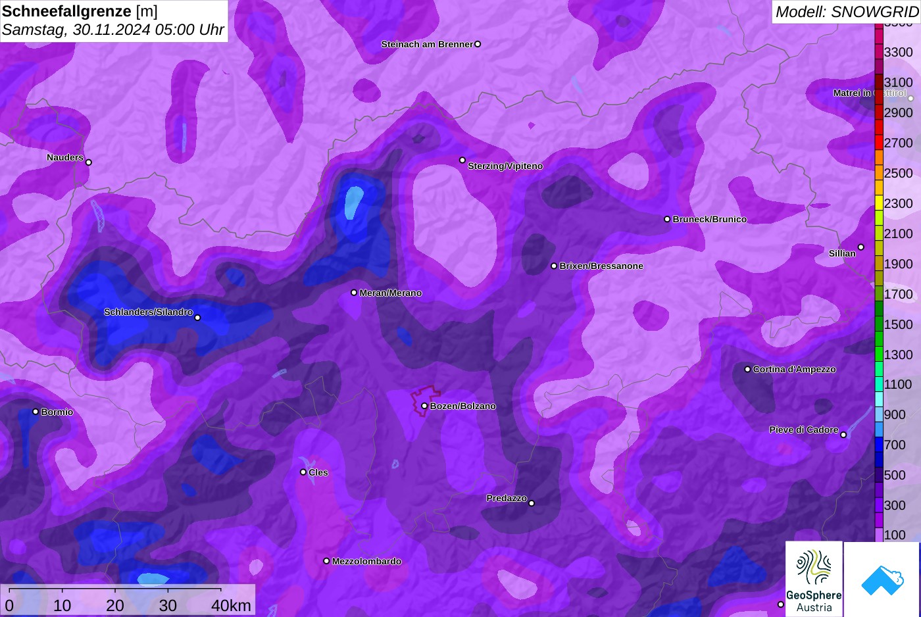Click the cyan 1100 legend color
This screenshot has height=617, width=921.
878,385
